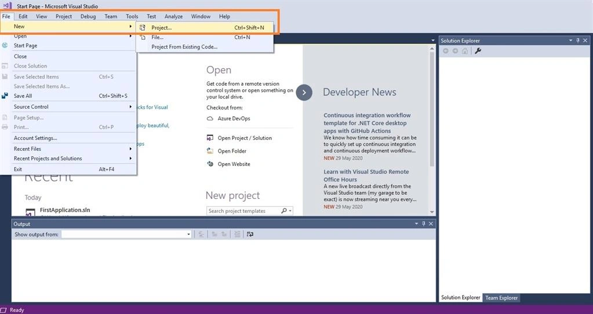Click the Open Folder icon
Screen dimensions: 593x314
pyautogui.click(x=210, y=151)
